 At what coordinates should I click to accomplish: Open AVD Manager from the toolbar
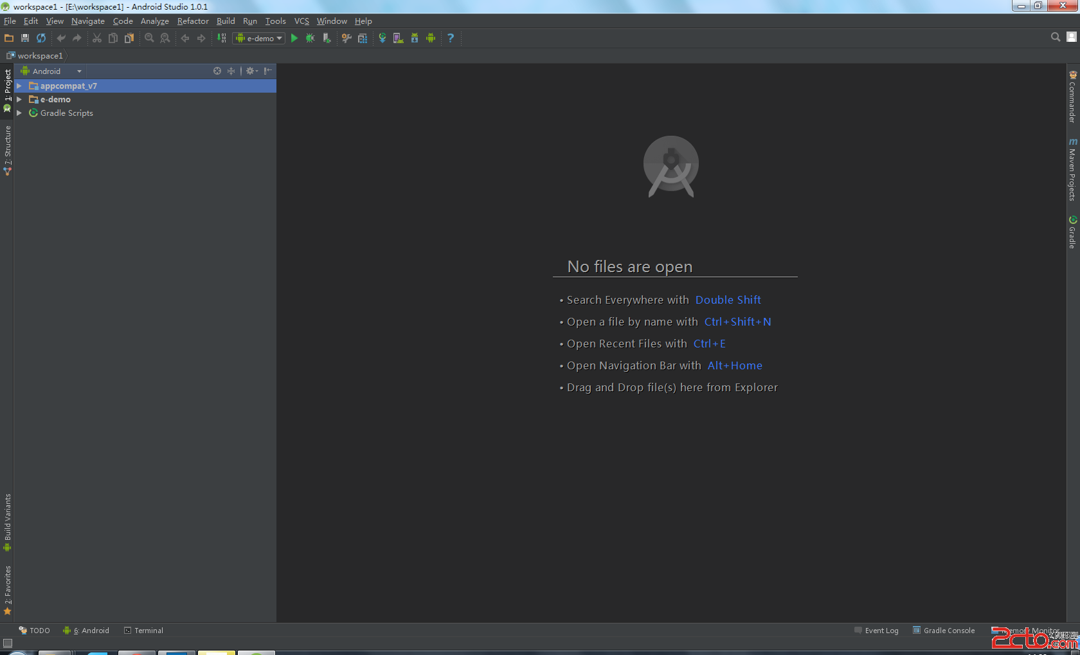pyautogui.click(x=399, y=39)
